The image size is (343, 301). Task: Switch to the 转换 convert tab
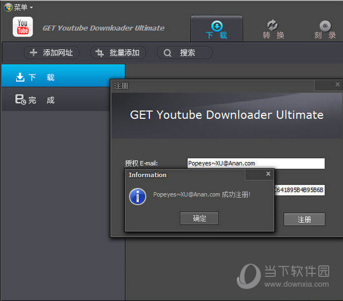tap(273, 30)
